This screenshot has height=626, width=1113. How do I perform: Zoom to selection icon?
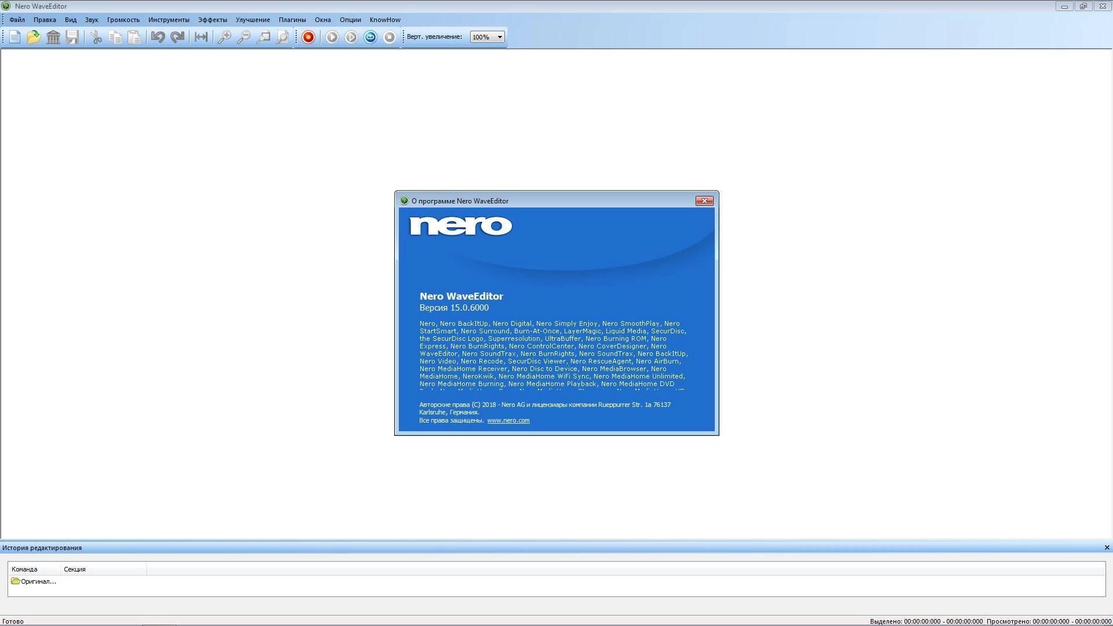[263, 37]
